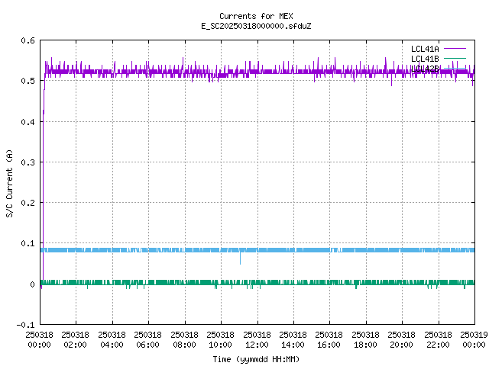489x366 pixels.
Task: Click the y-axis label 'S/C Current (A)'
Action: coord(9,183)
